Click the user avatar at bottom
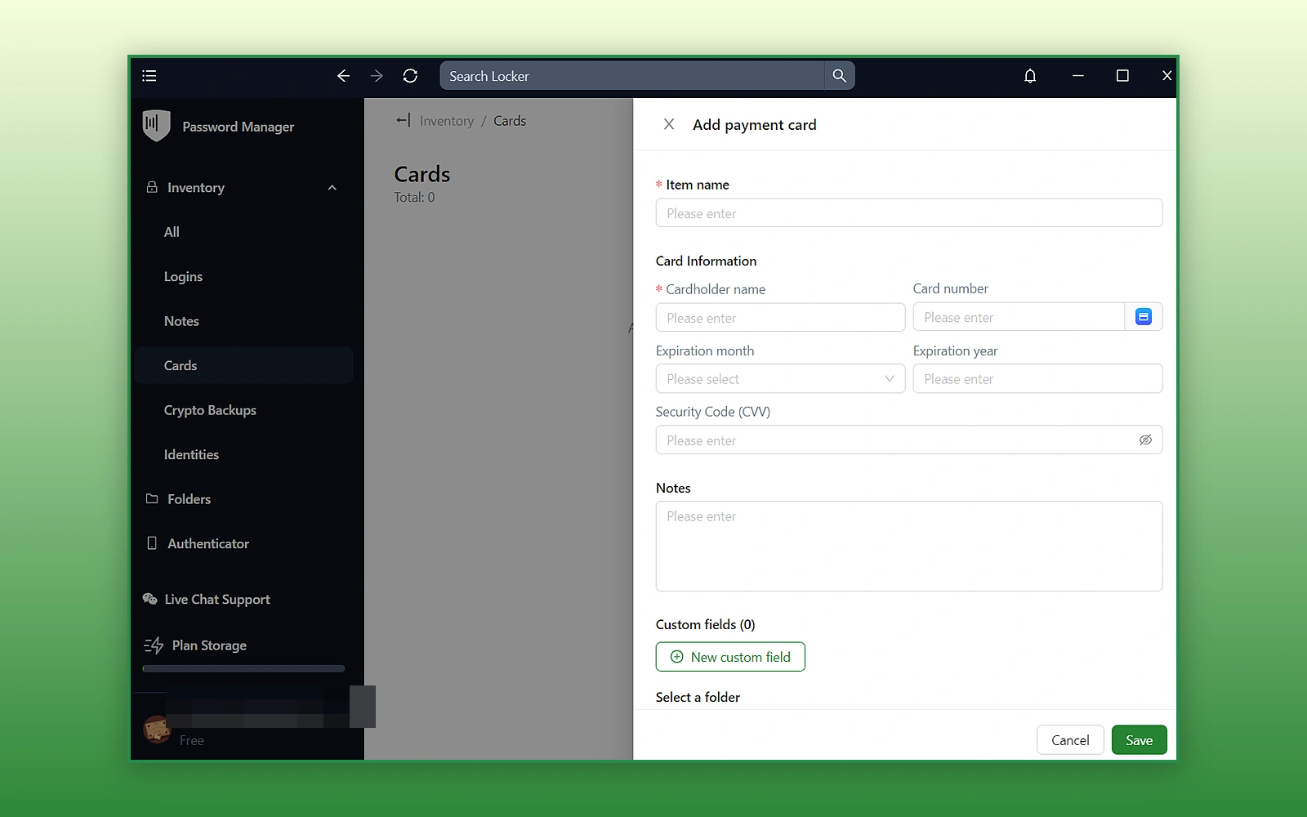 156,728
